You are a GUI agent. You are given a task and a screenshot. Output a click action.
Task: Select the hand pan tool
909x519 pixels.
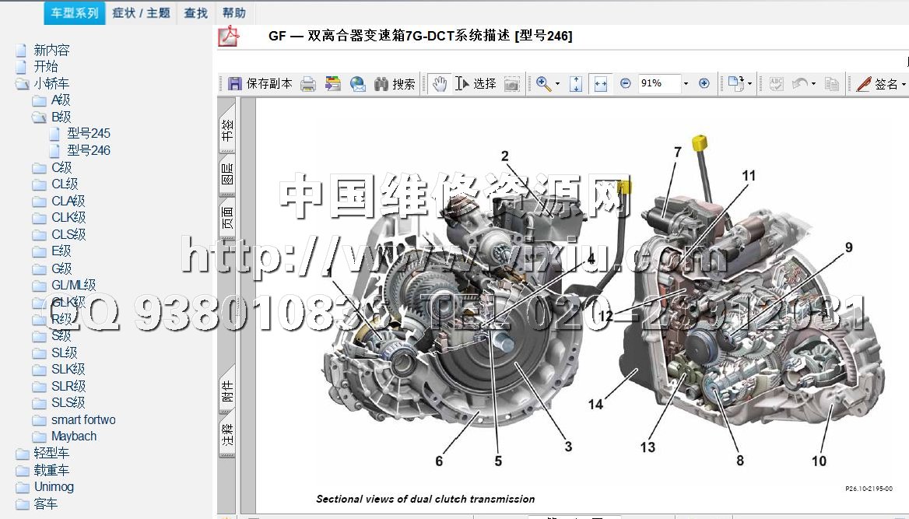tap(440, 84)
